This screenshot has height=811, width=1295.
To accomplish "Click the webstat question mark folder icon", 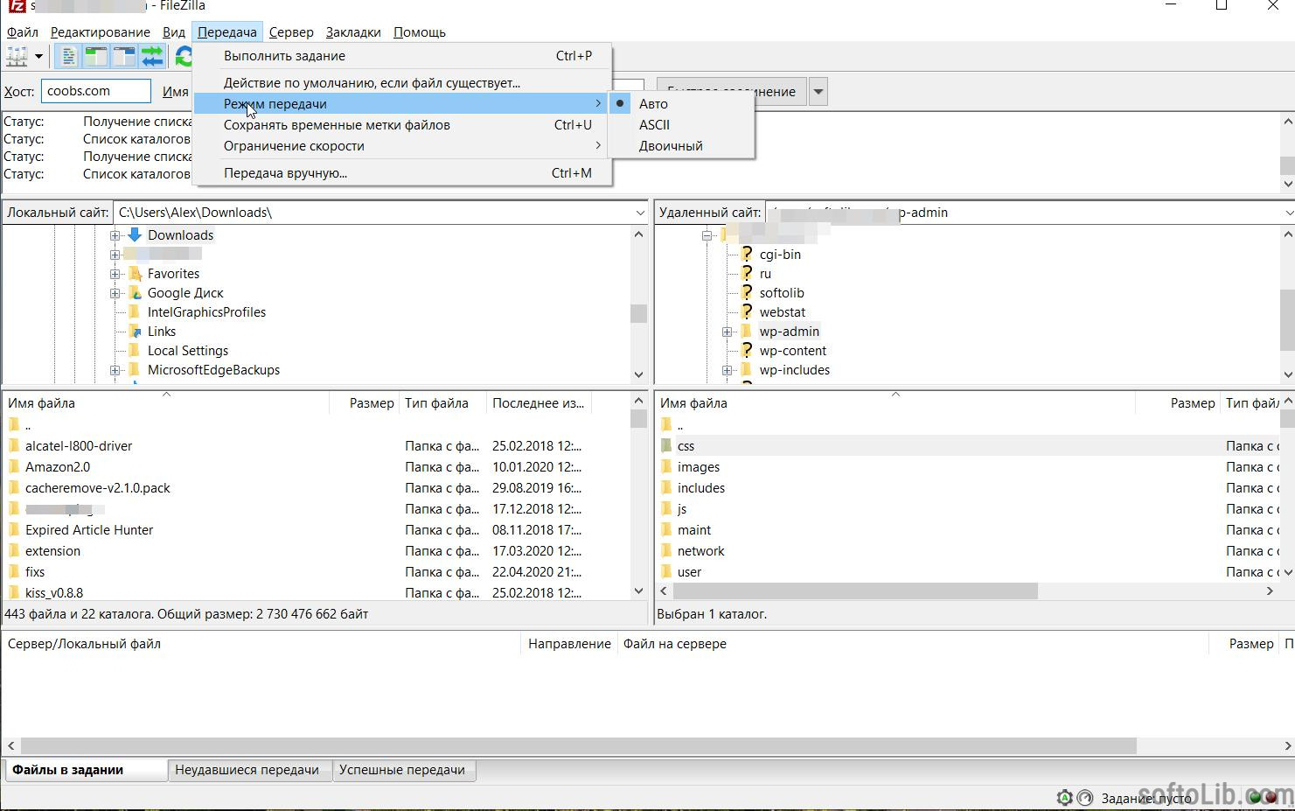I will coord(747,311).
